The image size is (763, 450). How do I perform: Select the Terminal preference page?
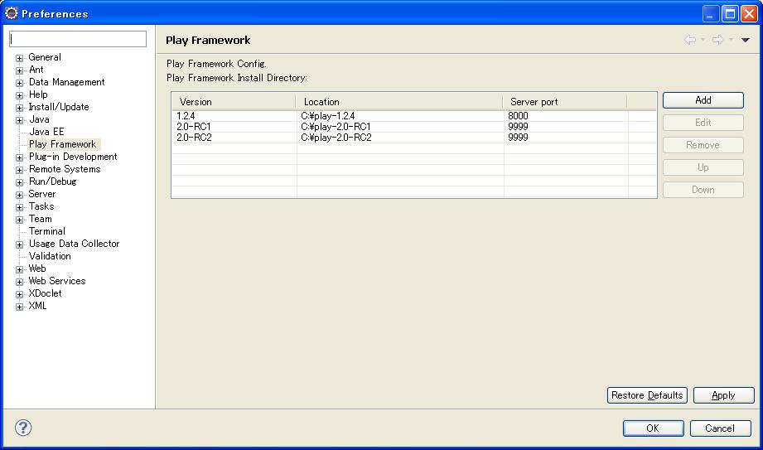pyautogui.click(x=46, y=231)
